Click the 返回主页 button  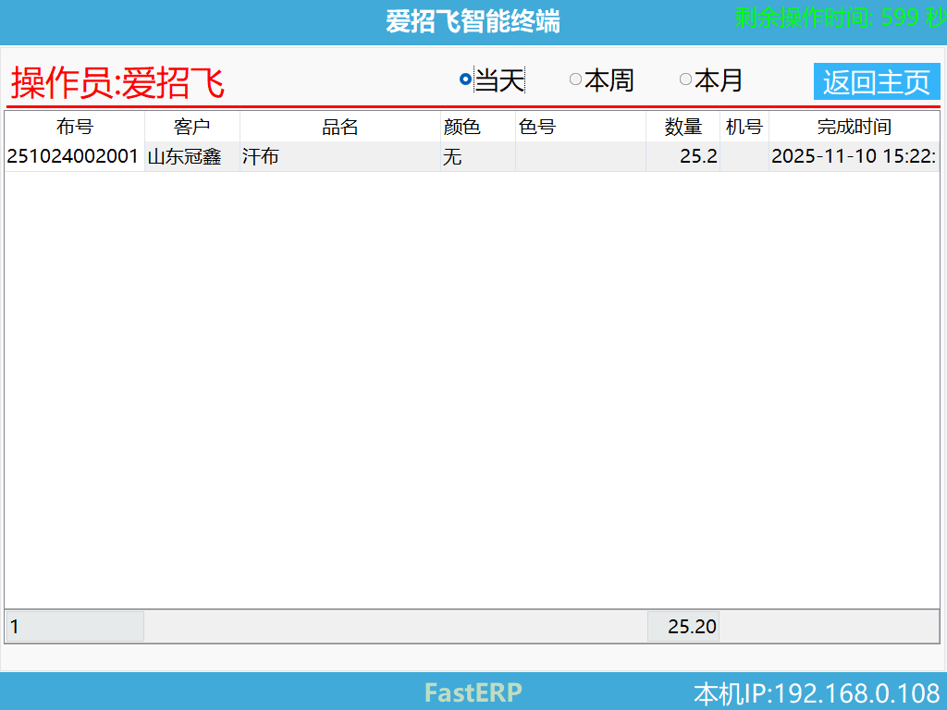(x=877, y=81)
